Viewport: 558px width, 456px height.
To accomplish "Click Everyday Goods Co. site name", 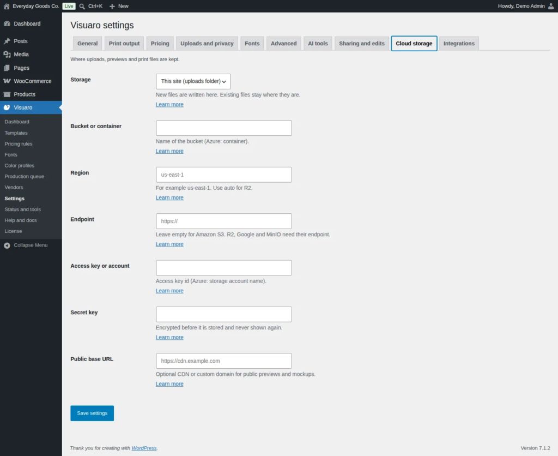I will pyautogui.click(x=35, y=6).
